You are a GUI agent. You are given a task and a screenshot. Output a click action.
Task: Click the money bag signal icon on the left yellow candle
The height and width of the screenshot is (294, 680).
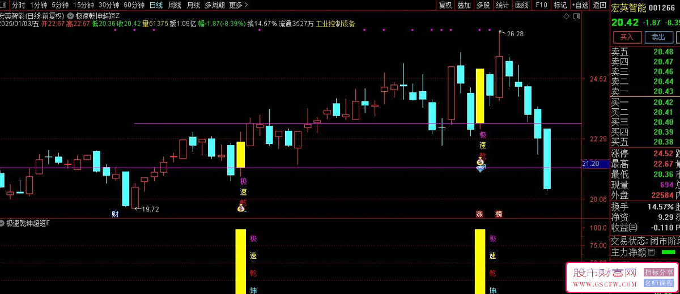click(241, 208)
